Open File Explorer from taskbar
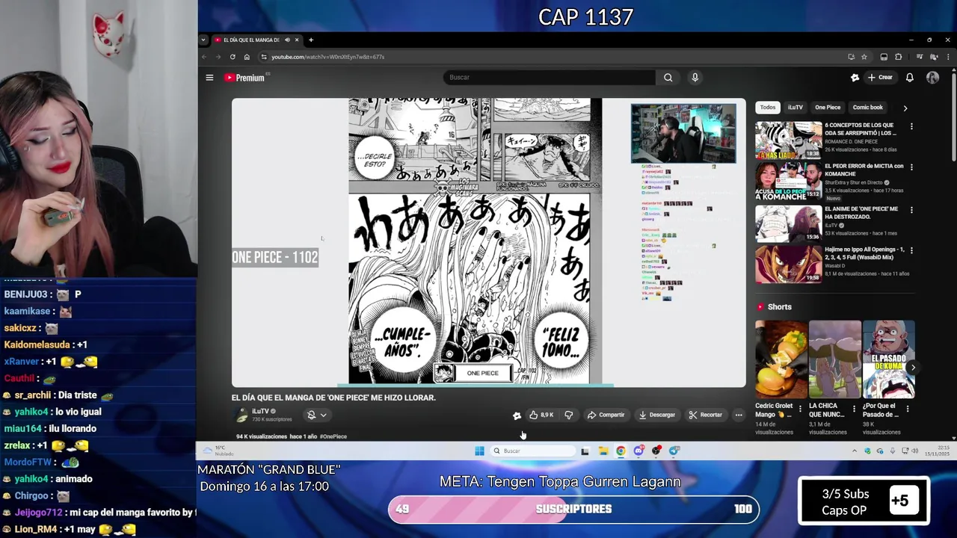The image size is (957, 538). tap(603, 451)
